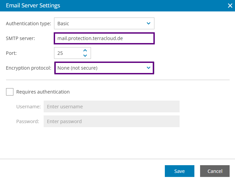Image resolution: width=235 pixels, height=182 pixels.
Task: Click the Requires authentication label text
Action: point(43,92)
